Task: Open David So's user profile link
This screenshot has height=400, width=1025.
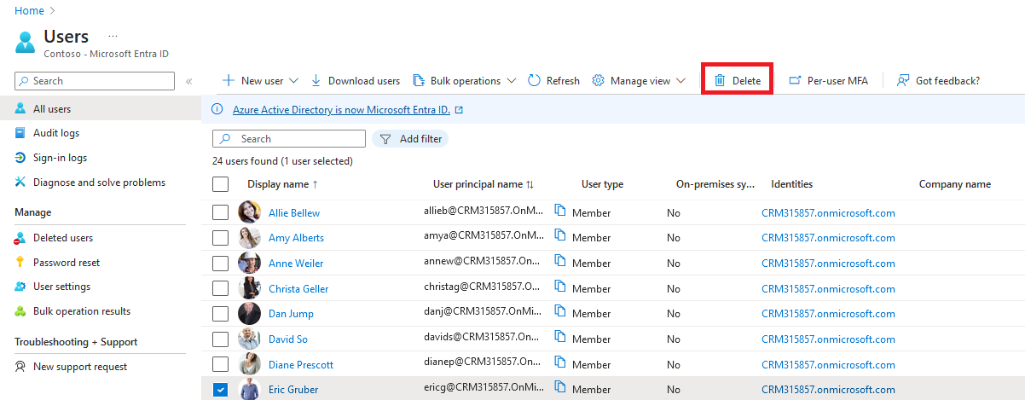Action: pos(288,339)
